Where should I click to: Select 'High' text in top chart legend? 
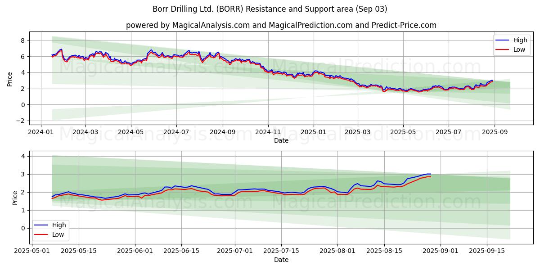click(520, 40)
